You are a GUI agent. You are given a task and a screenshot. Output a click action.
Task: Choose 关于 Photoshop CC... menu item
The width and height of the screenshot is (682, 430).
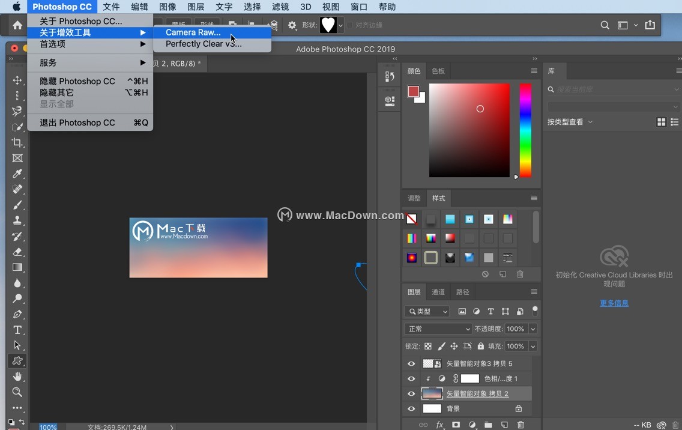(90, 21)
